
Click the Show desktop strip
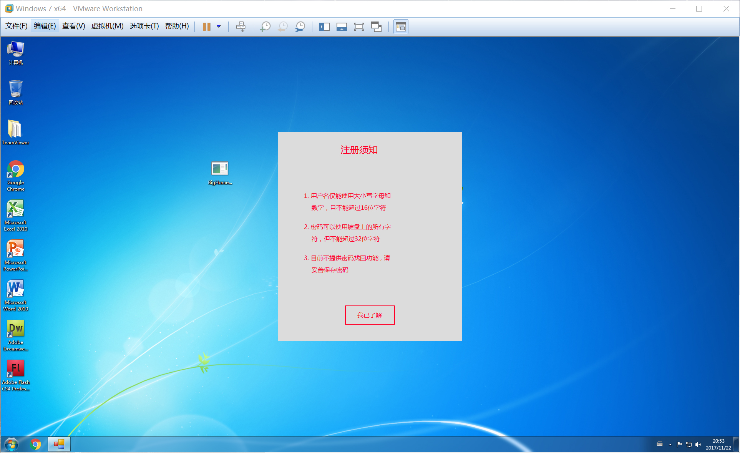click(736, 445)
